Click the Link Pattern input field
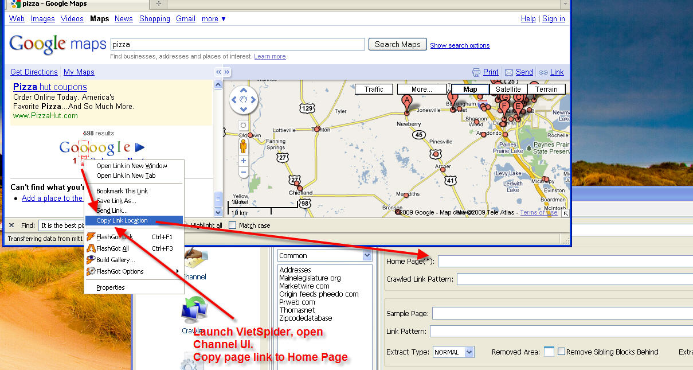 click(562, 332)
